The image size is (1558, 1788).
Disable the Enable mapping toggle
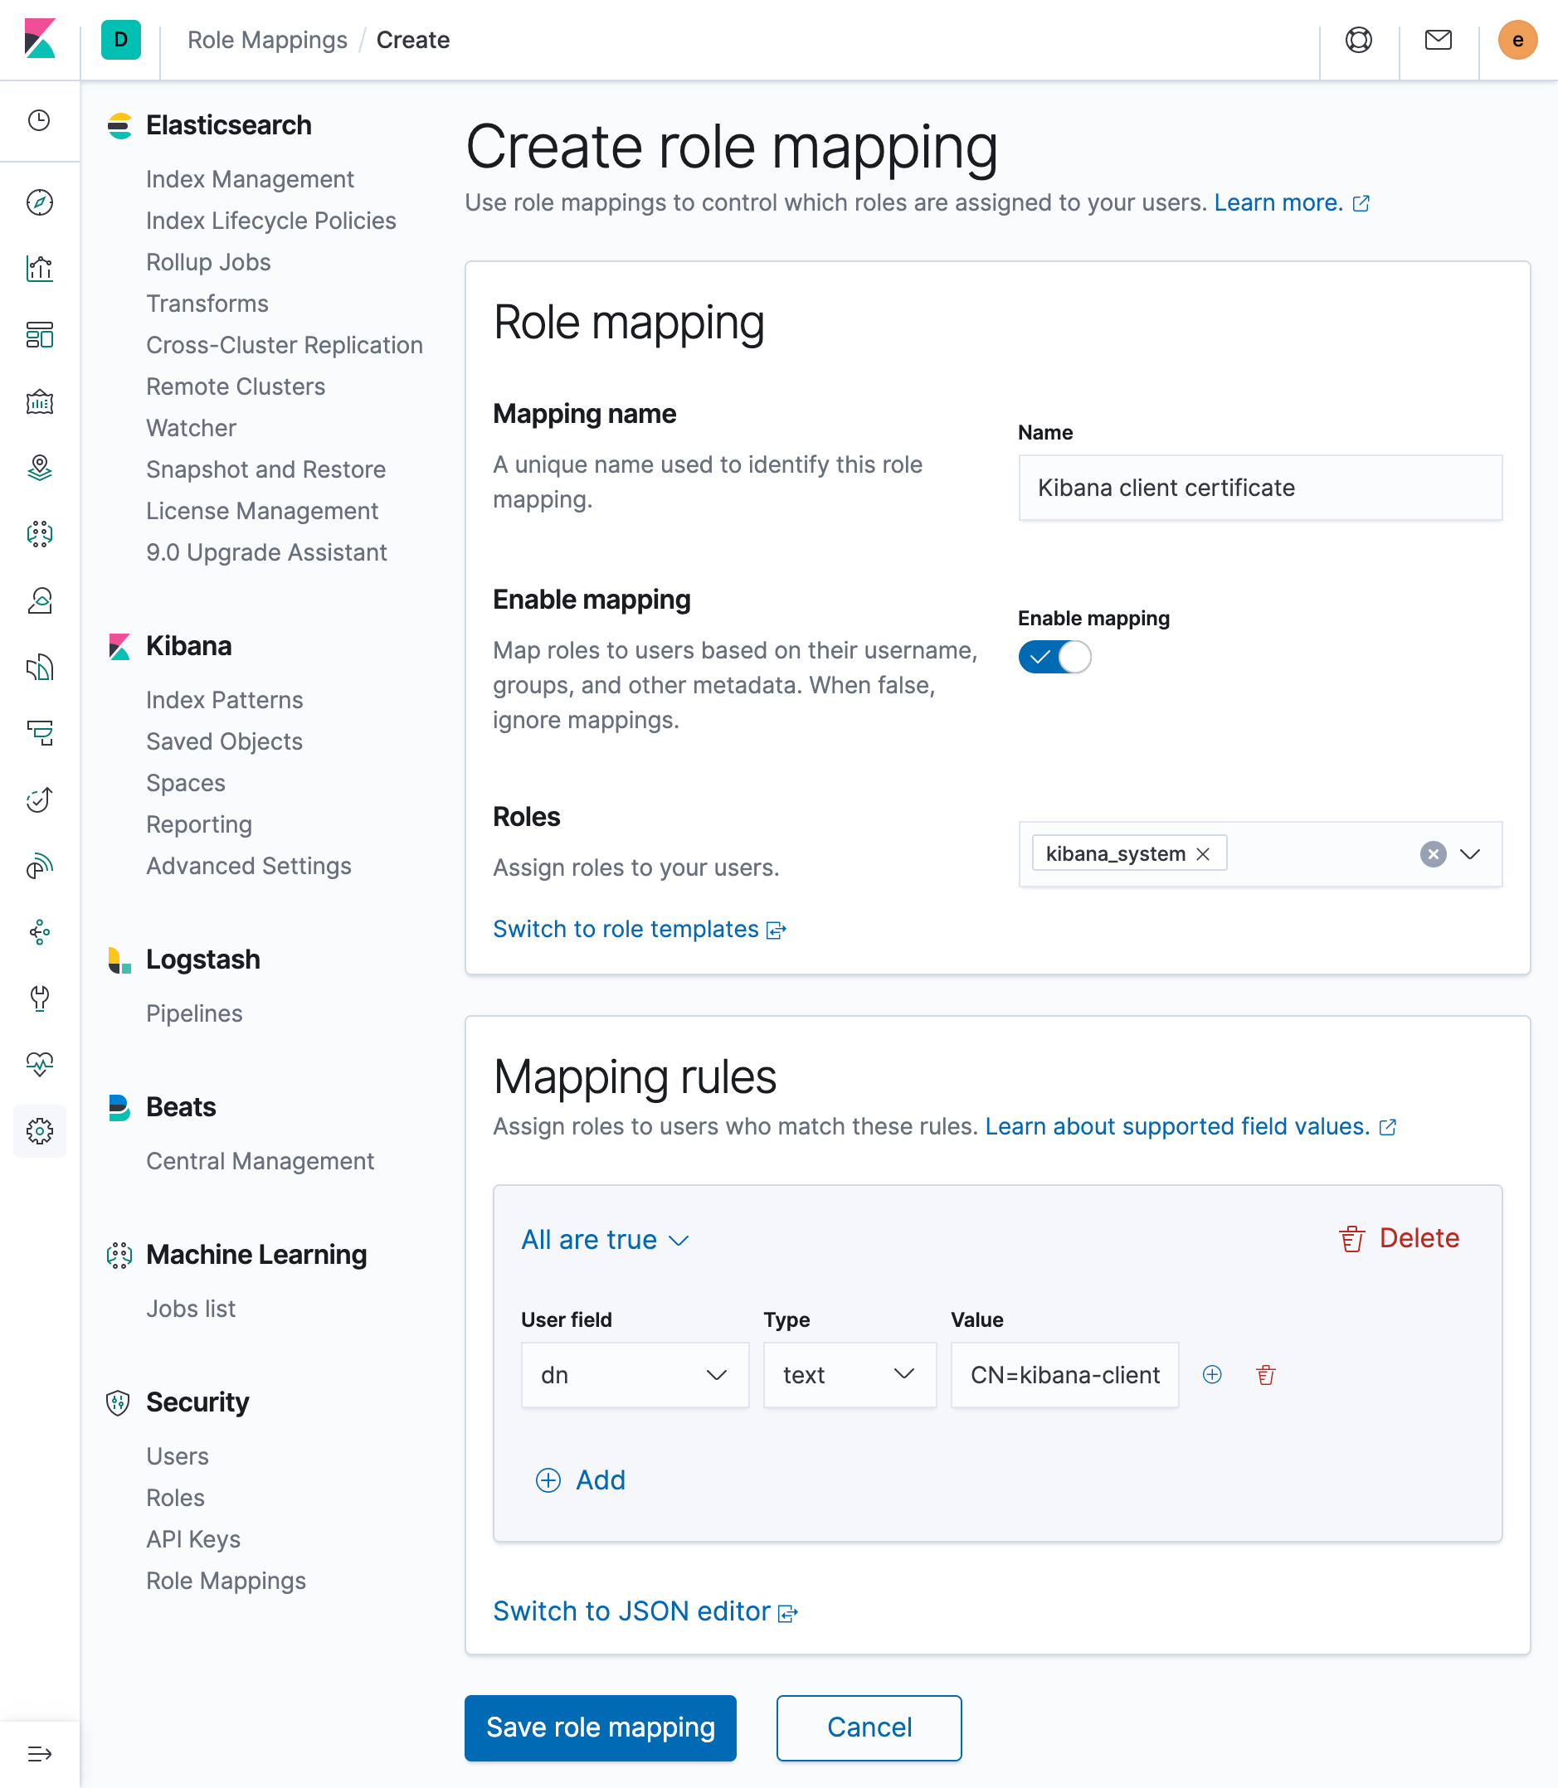pos(1054,658)
